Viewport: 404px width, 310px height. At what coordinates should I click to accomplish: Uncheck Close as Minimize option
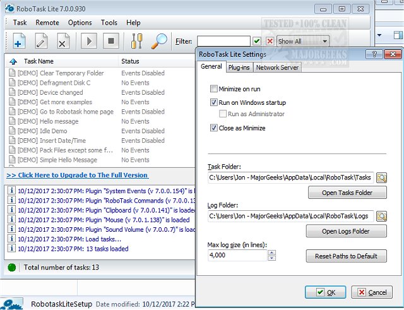point(213,128)
